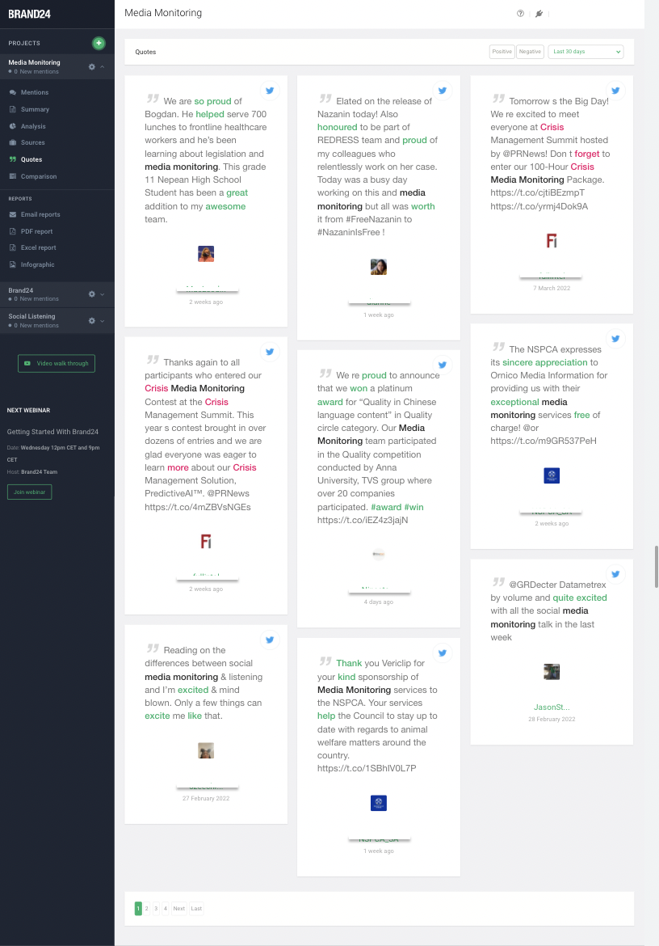Click Last page button
659x946 pixels.
196,909
